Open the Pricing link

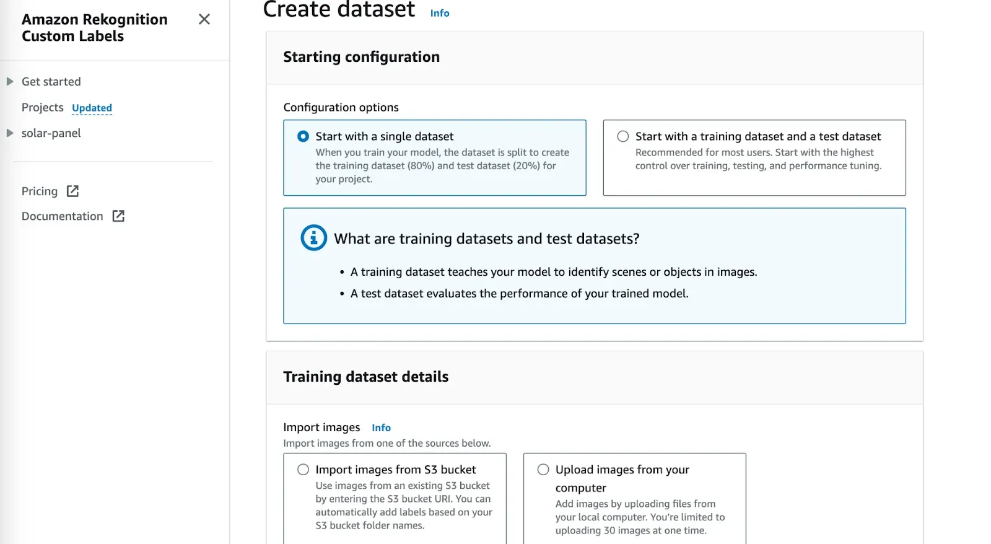(x=40, y=191)
